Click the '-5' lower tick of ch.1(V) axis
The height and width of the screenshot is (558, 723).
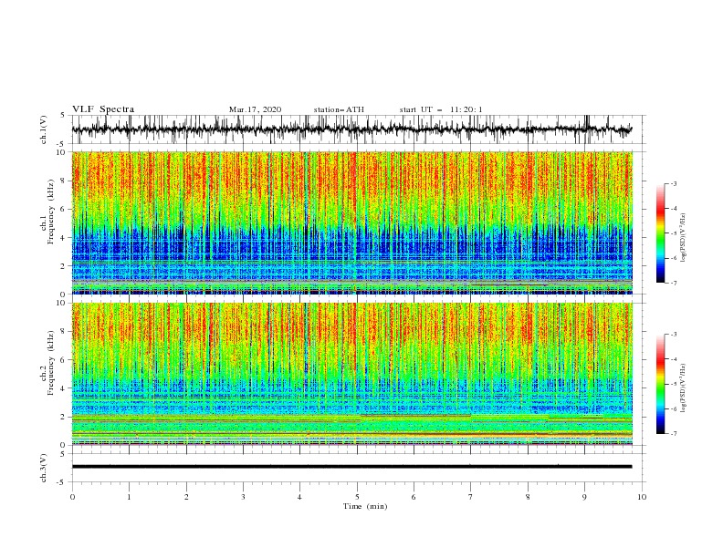[62, 144]
